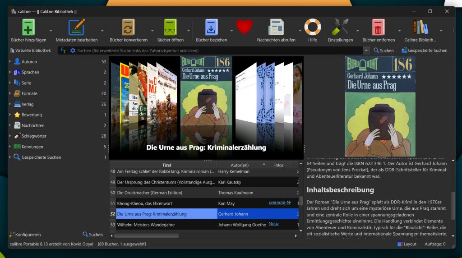Expand the Autoren tree category

tap(10, 62)
